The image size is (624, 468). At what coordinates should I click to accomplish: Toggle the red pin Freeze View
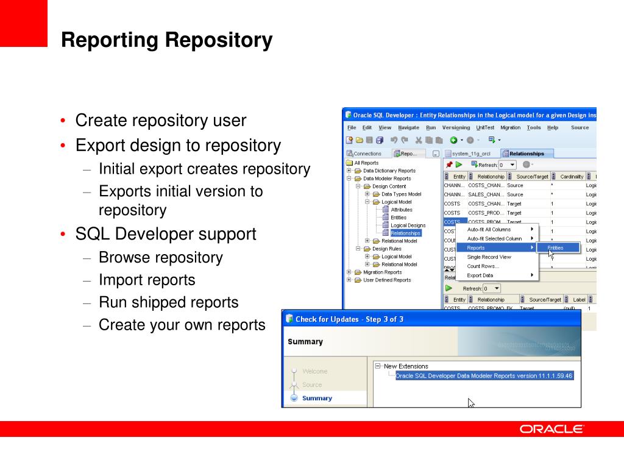[449, 165]
